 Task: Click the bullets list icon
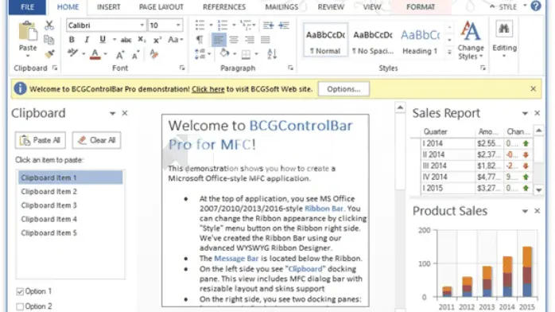pyautogui.click(x=200, y=25)
